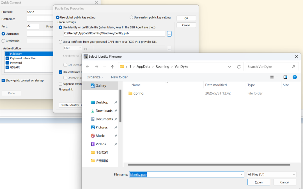Image resolution: width=303 pixels, height=189 pixels.
Task: Sort by the Type column header
Action: (x=251, y=85)
